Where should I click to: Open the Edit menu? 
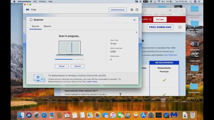35,1
